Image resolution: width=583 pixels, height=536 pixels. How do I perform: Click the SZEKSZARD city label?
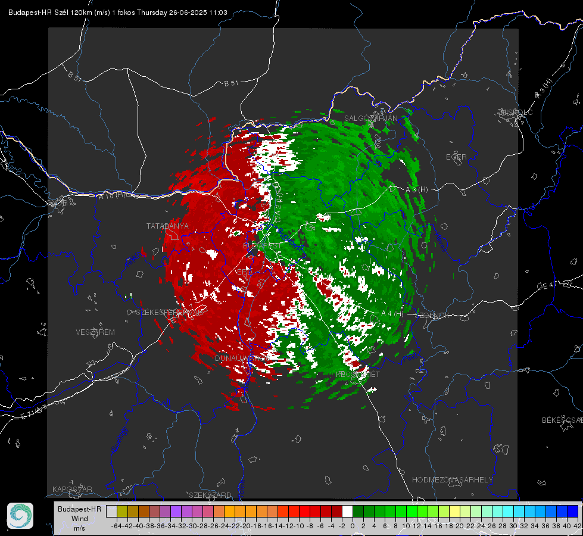coord(210,495)
